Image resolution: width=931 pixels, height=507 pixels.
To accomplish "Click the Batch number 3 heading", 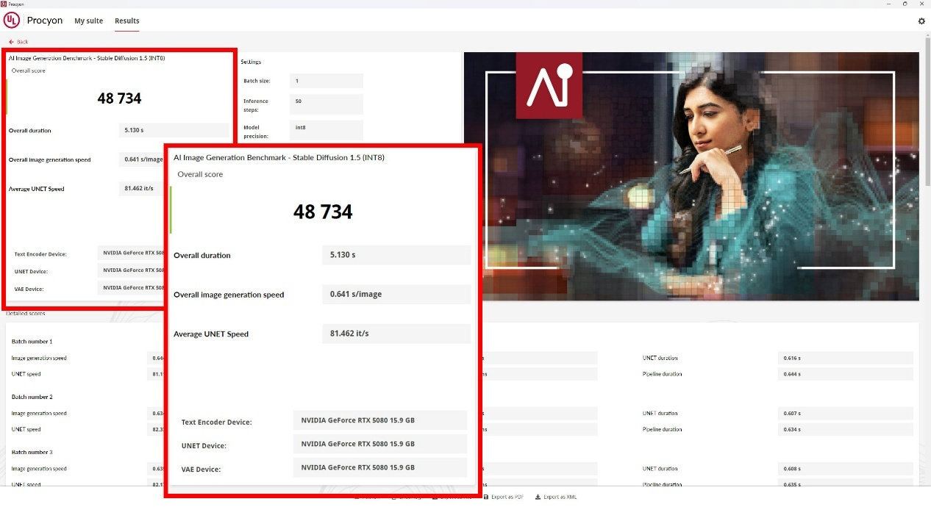I will [x=32, y=452].
